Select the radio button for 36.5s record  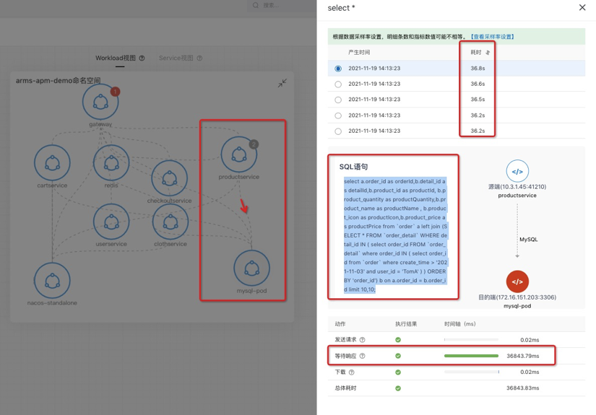(338, 100)
